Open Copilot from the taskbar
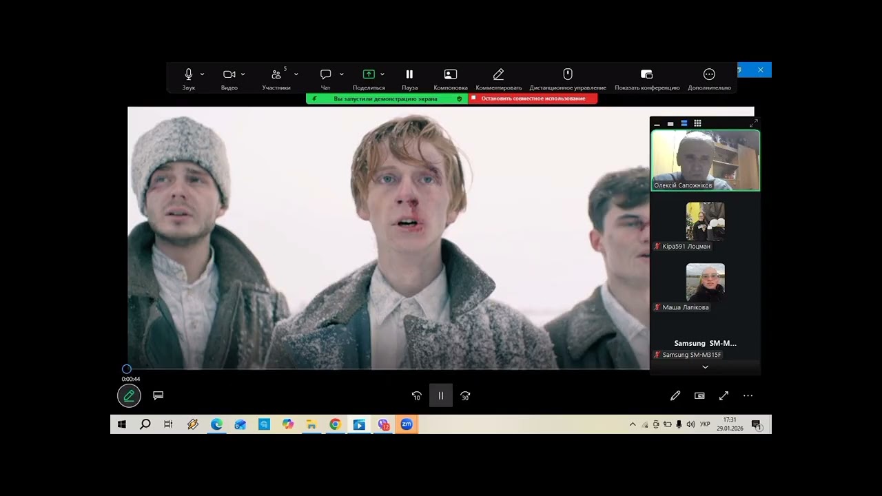The height and width of the screenshot is (496, 882). pos(287,424)
